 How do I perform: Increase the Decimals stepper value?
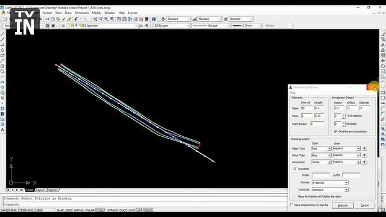click(x=344, y=122)
